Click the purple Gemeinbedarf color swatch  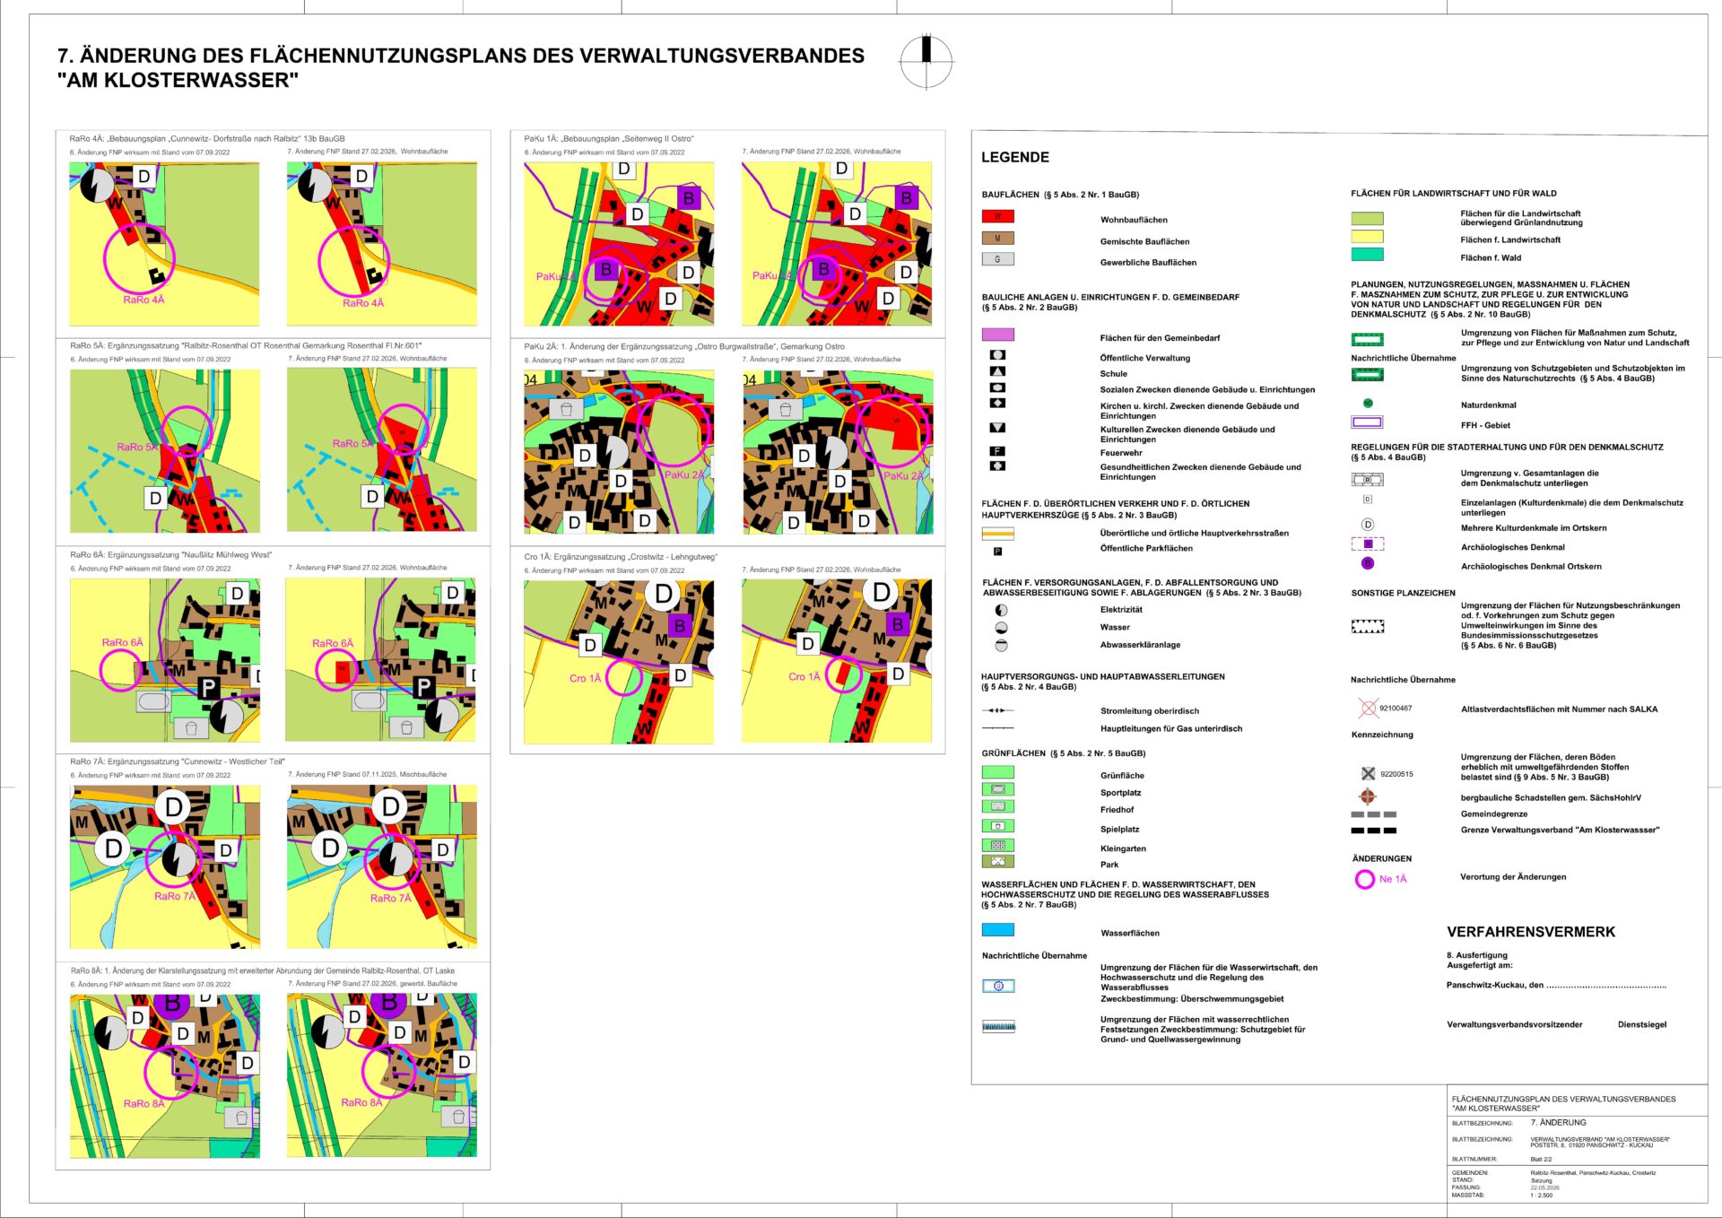point(997,335)
